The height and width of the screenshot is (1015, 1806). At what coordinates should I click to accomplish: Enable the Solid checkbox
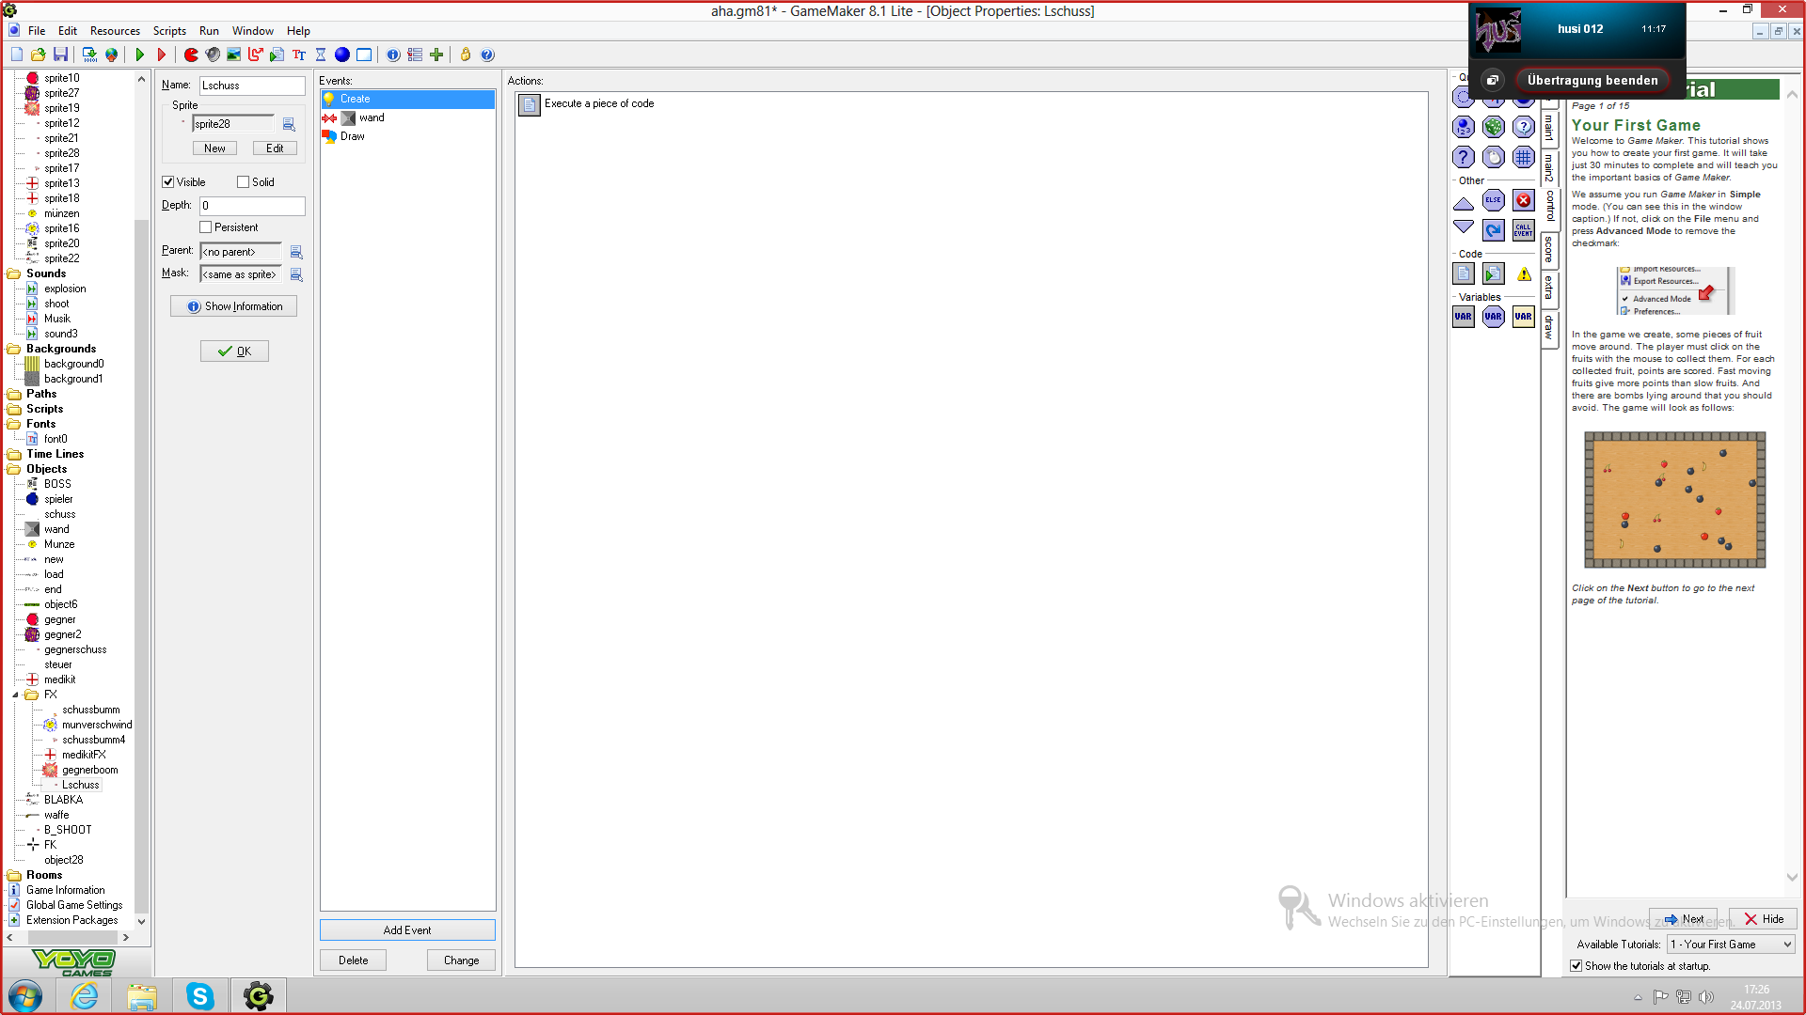[x=244, y=182]
